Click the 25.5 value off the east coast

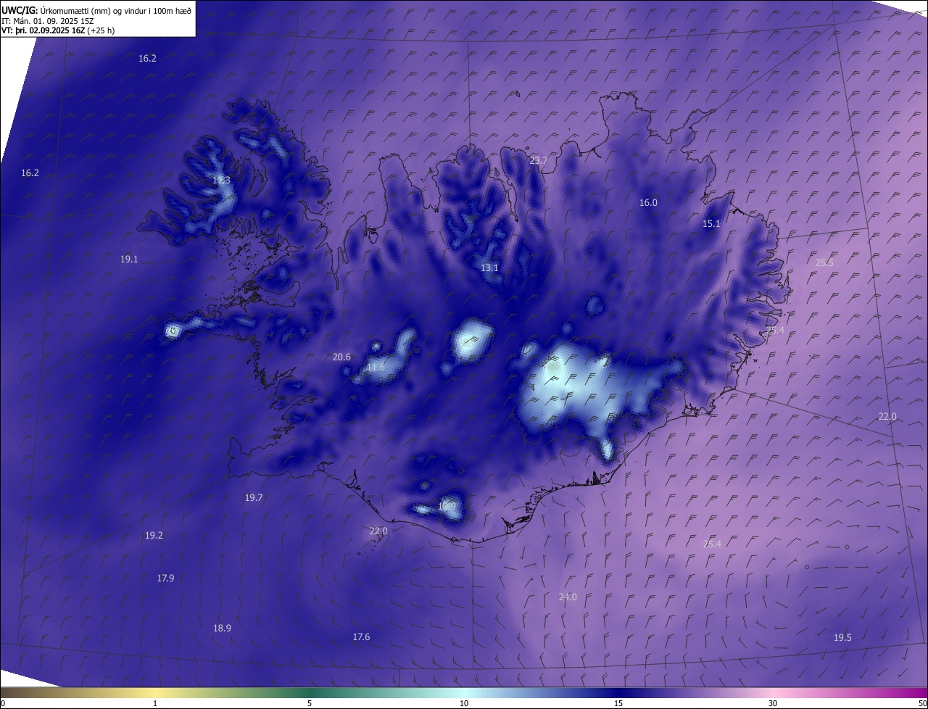tap(824, 262)
